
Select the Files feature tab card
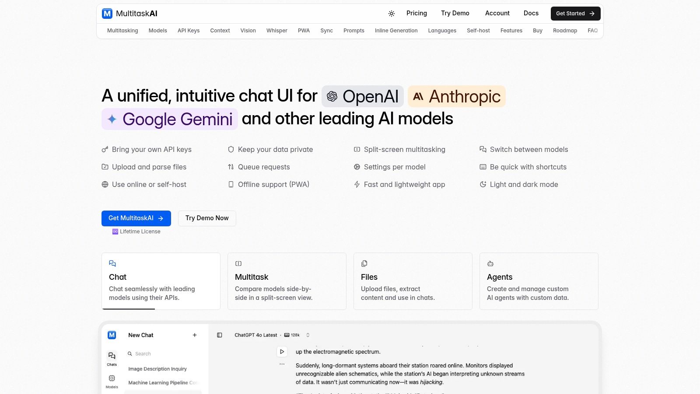point(413,281)
